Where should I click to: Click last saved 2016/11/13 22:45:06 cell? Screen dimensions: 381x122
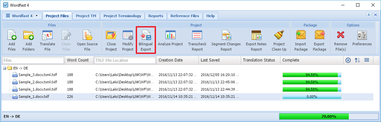(x=220, y=82)
